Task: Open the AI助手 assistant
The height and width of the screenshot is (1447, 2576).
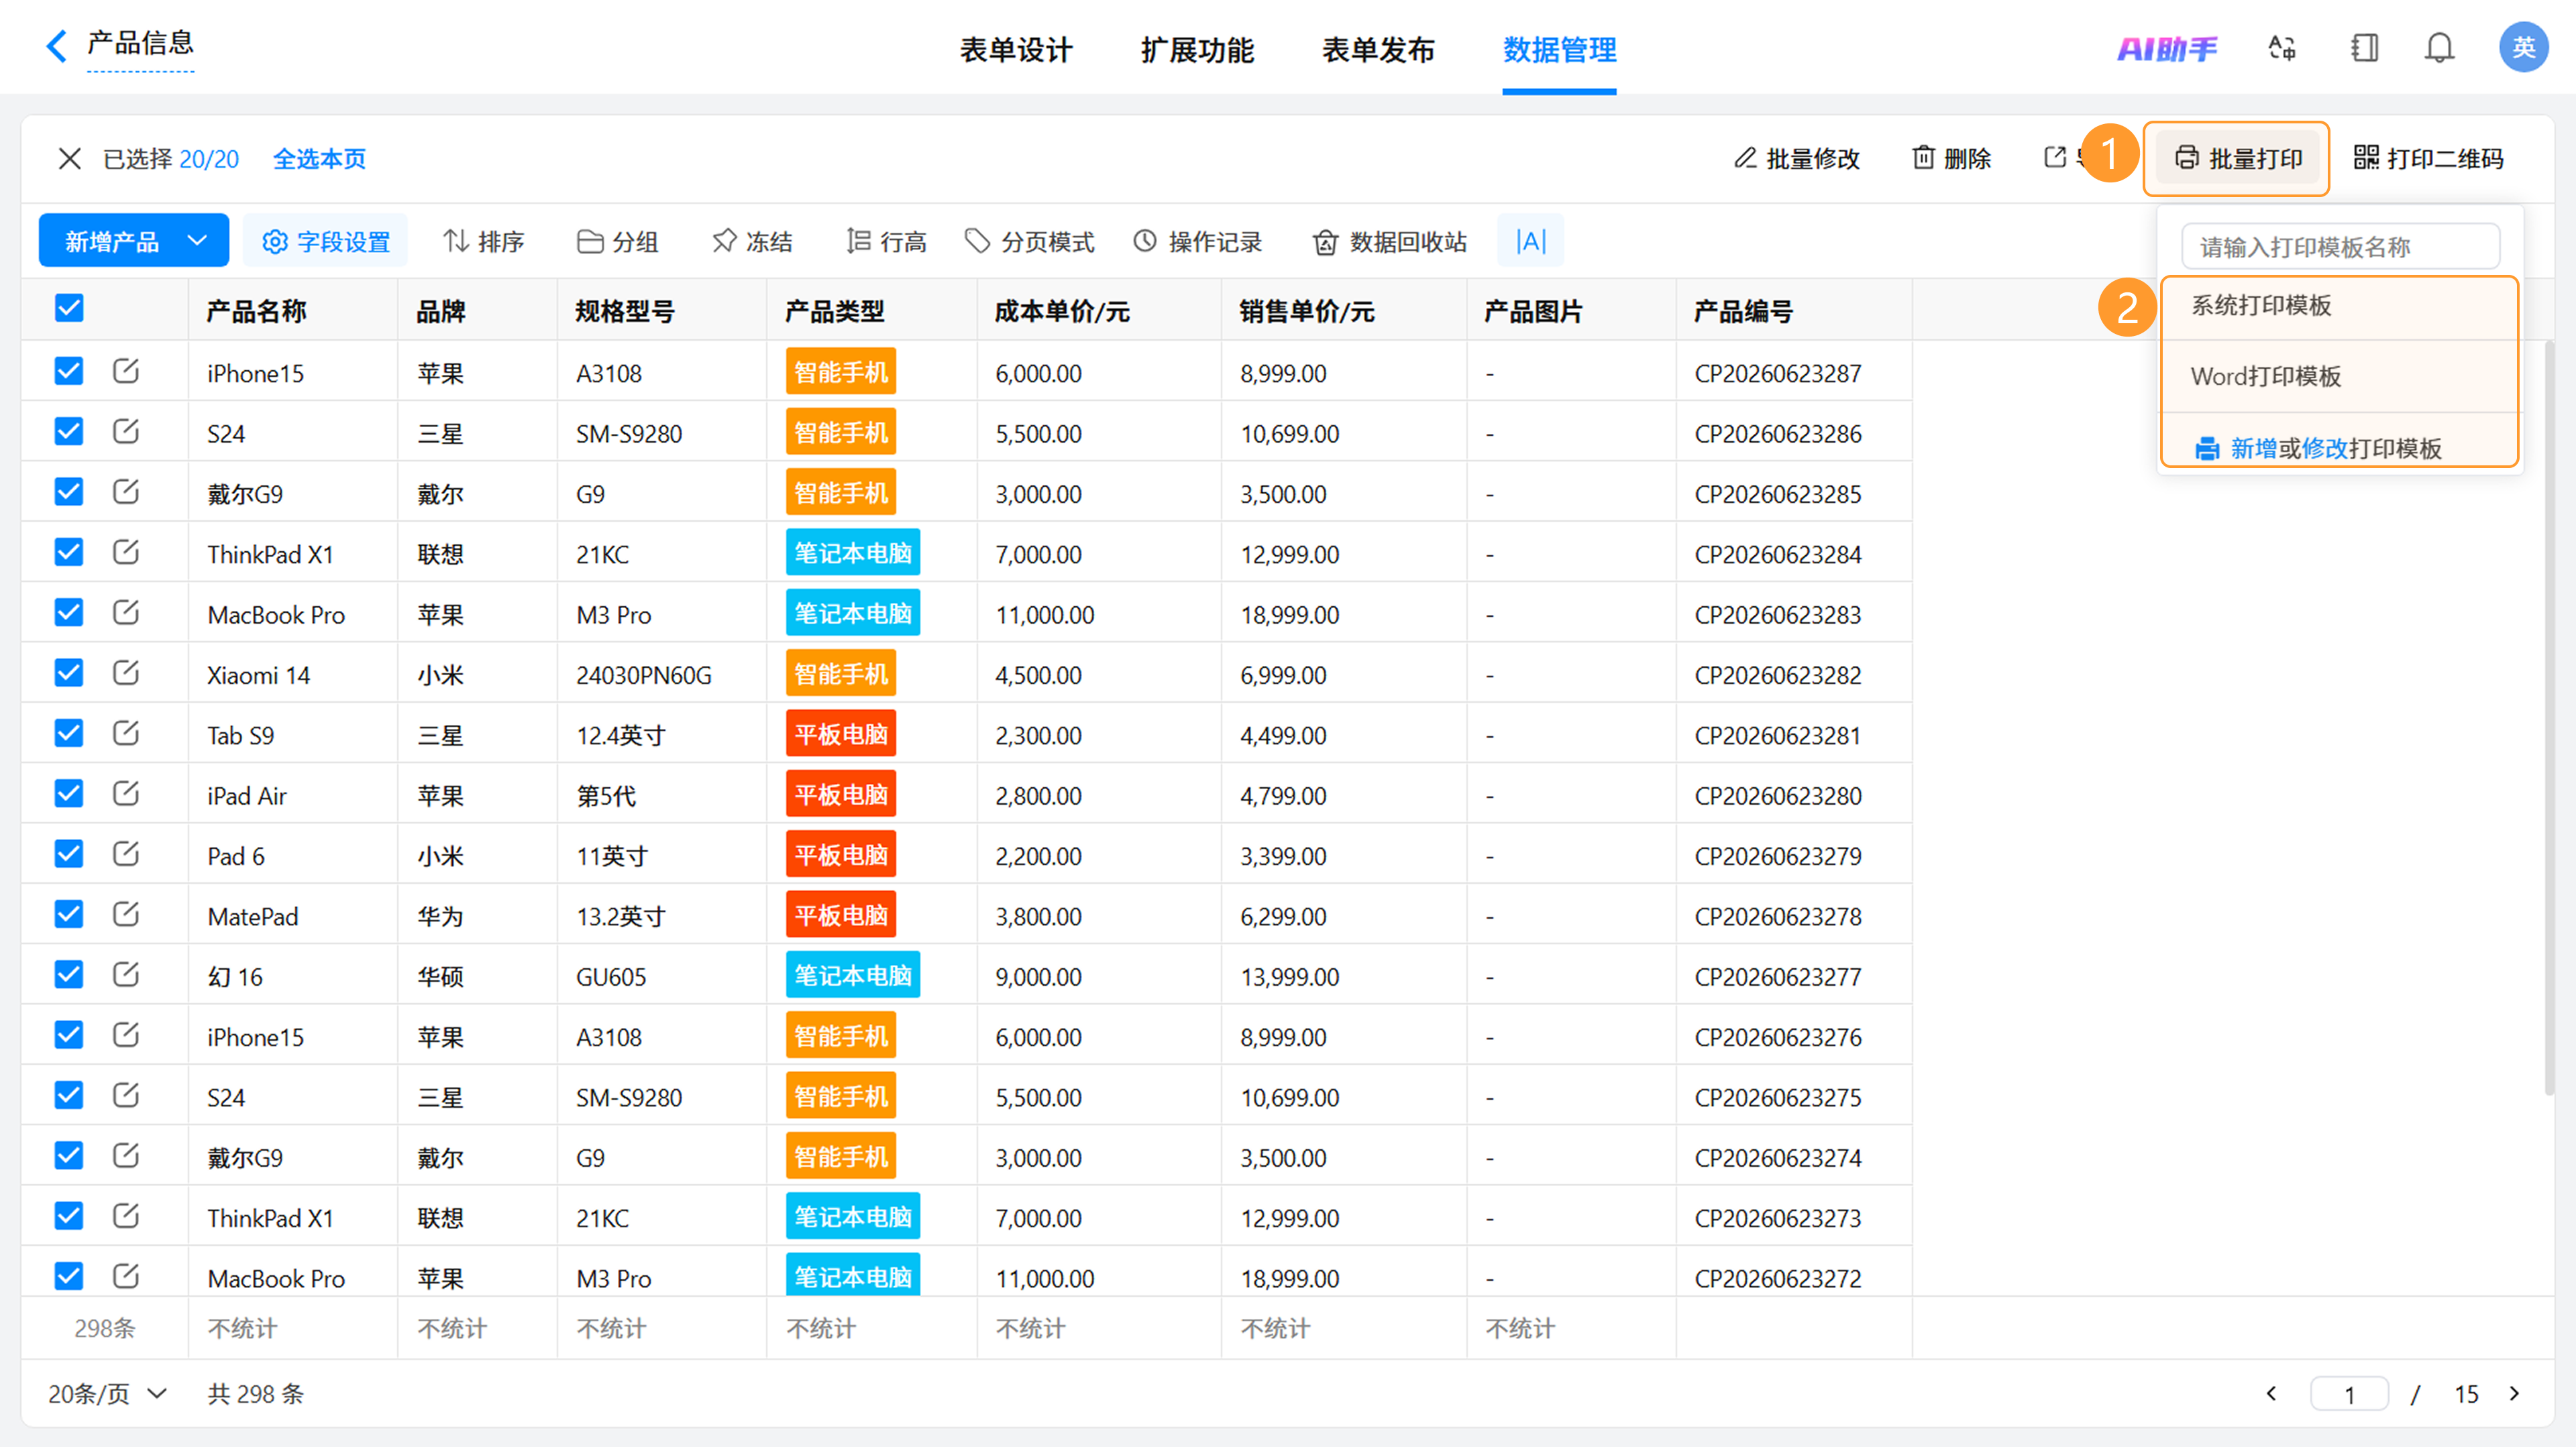Action: 2166,48
